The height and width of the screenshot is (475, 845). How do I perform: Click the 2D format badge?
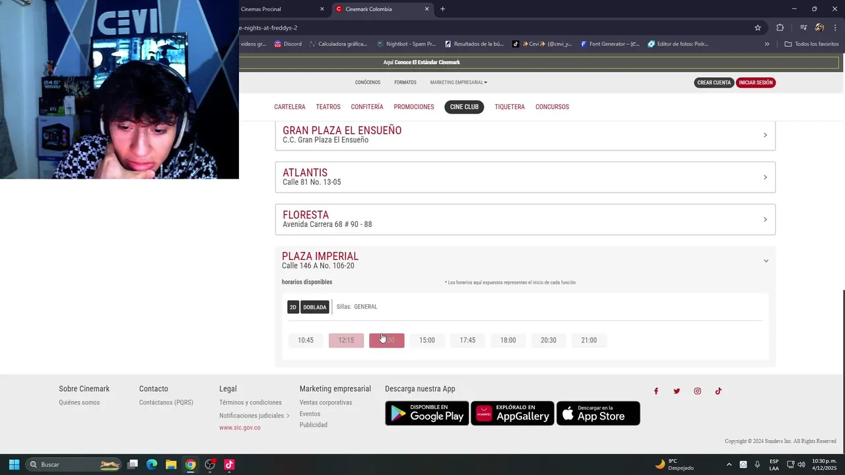click(x=293, y=307)
